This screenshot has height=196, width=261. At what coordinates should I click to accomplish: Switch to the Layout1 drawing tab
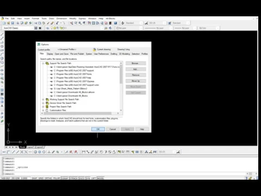(x=30, y=147)
